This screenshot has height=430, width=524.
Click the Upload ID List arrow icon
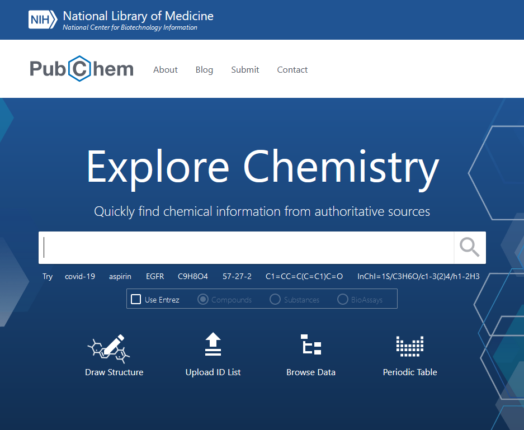coord(213,344)
